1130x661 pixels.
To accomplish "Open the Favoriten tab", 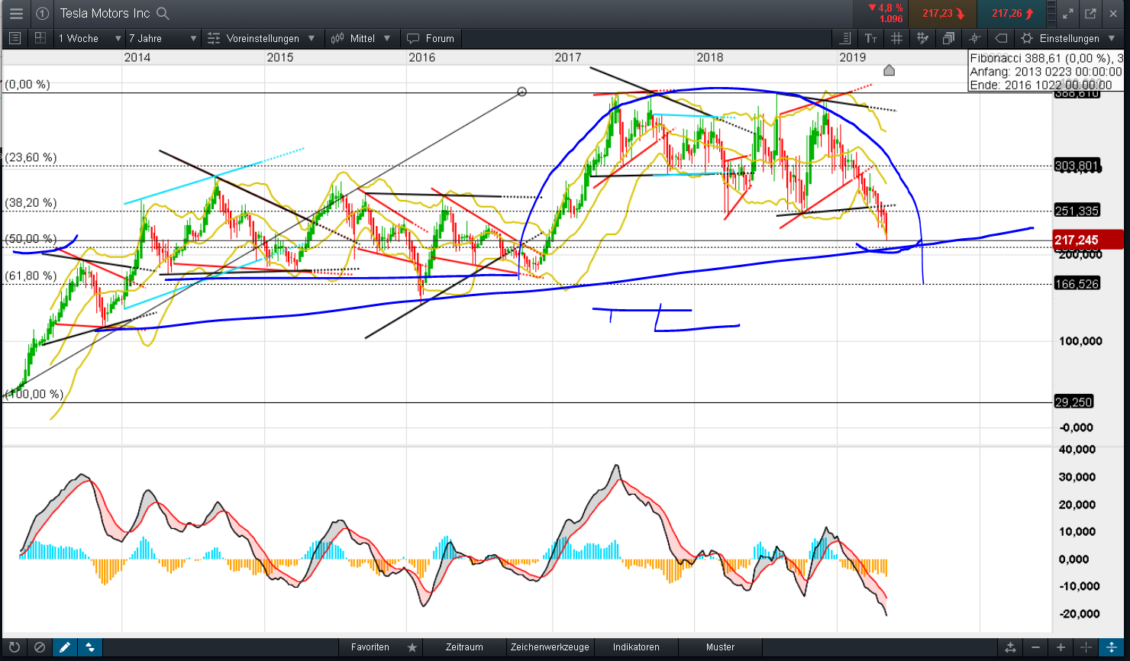I will click(x=370, y=647).
